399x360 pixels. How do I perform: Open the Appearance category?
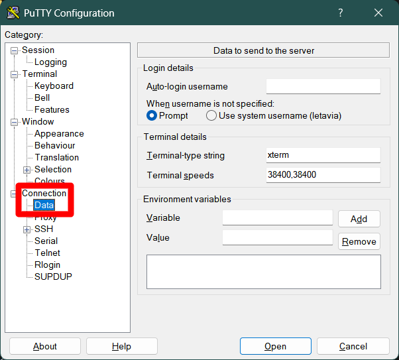[x=59, y=134]
